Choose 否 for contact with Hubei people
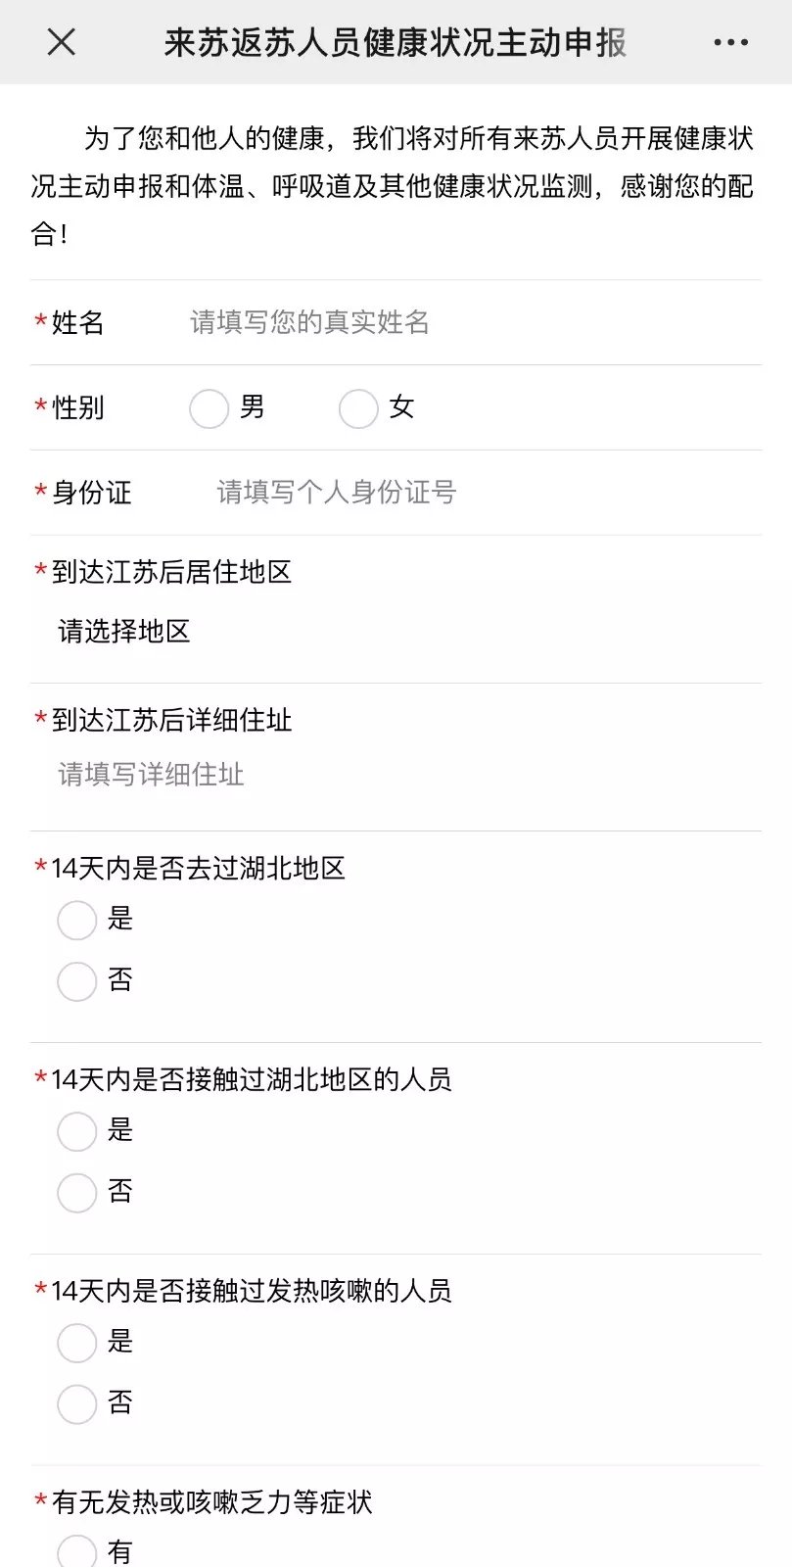The height and width of the screenshot is (1567, 792). [x=77, y=1193]
